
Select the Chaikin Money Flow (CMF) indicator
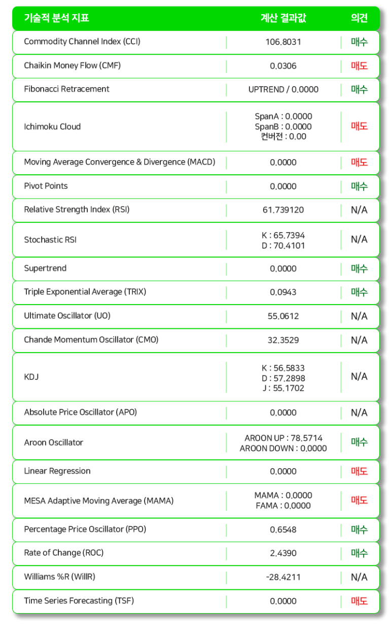(x=72, y=65)
